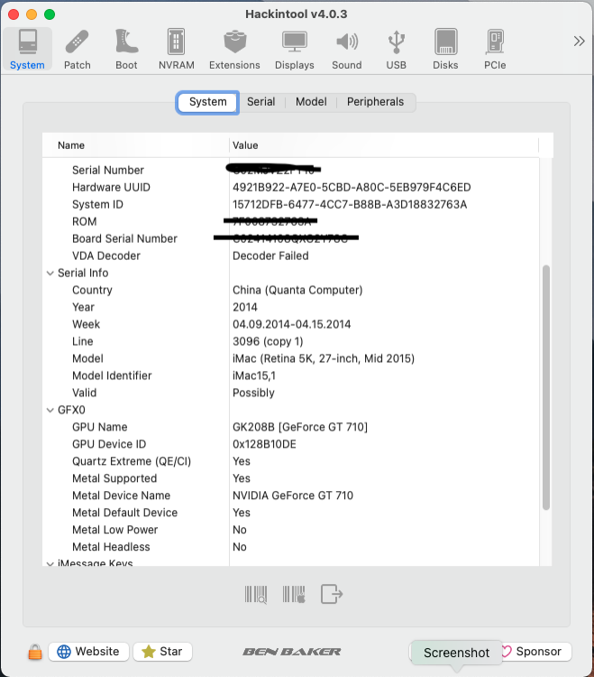594x677 pixels.
Task: Open the System toolbar section
Action: point(27,50)
